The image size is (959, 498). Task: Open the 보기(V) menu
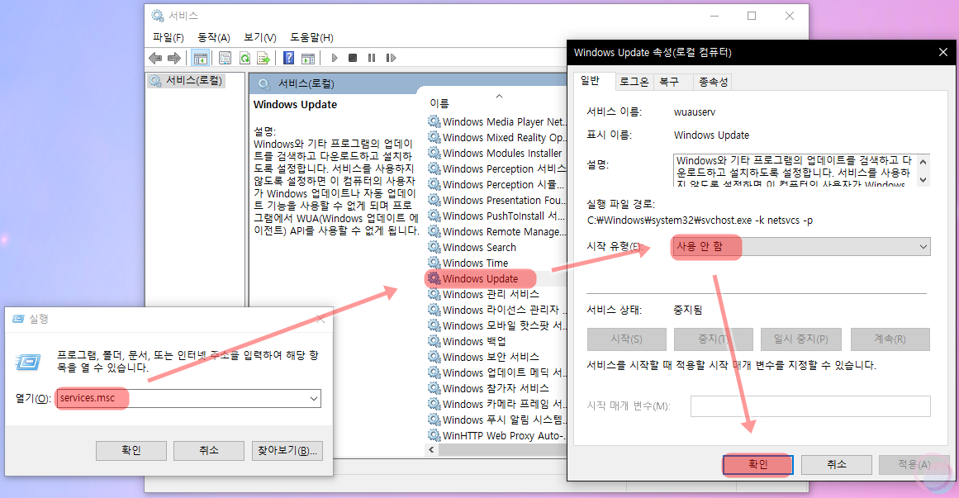(260, 37)
